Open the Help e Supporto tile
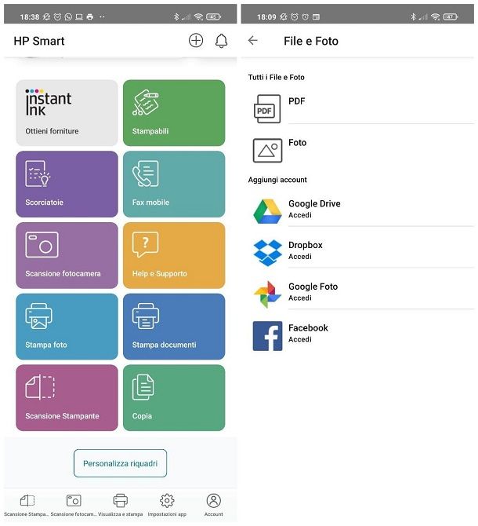 click(174, 255)
